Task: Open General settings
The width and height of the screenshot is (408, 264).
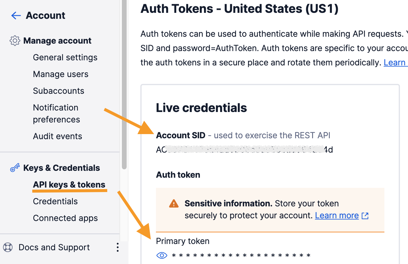Action: coord(65,57)
